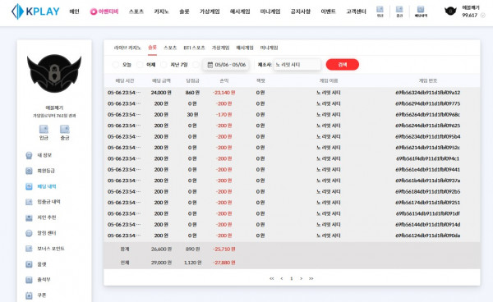Click the red 검색 search button
This screenshot has width=493, height=302.
(x=343, y=64)
